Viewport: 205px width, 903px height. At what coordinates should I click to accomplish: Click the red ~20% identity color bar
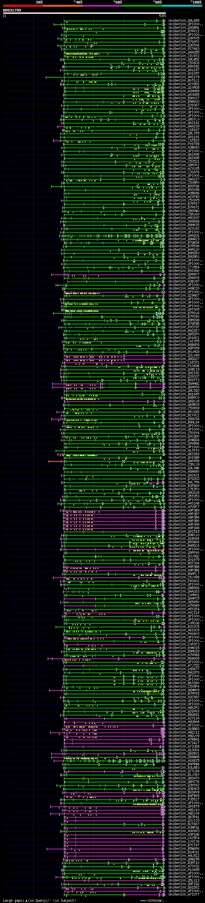click(23, 6)
